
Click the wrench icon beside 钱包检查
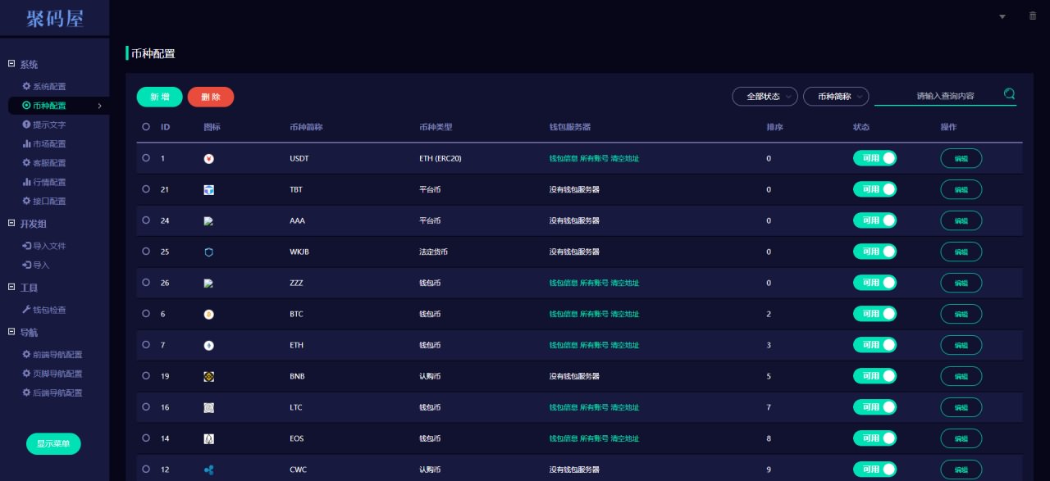tap(26, 310)
